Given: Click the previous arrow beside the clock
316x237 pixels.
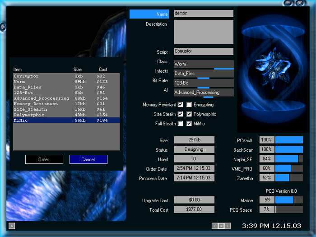Looking at the screenshot, I should pyautogui.click(x=215, y=225).
